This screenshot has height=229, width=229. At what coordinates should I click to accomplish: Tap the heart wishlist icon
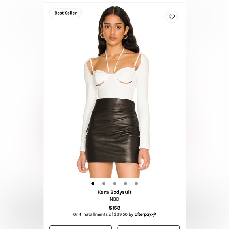pyautogui.click(x=172, y=17)
